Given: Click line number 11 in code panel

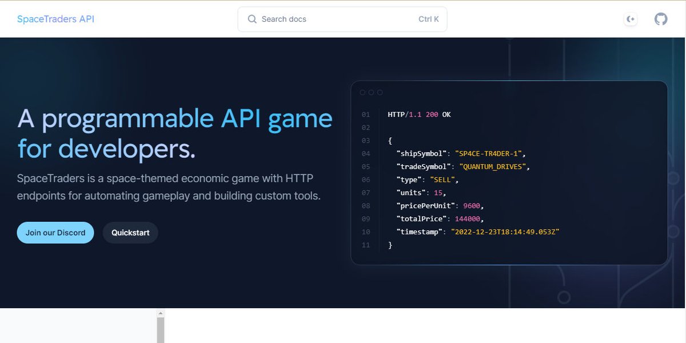Looking at the screenshot, I should click(366, 245).
